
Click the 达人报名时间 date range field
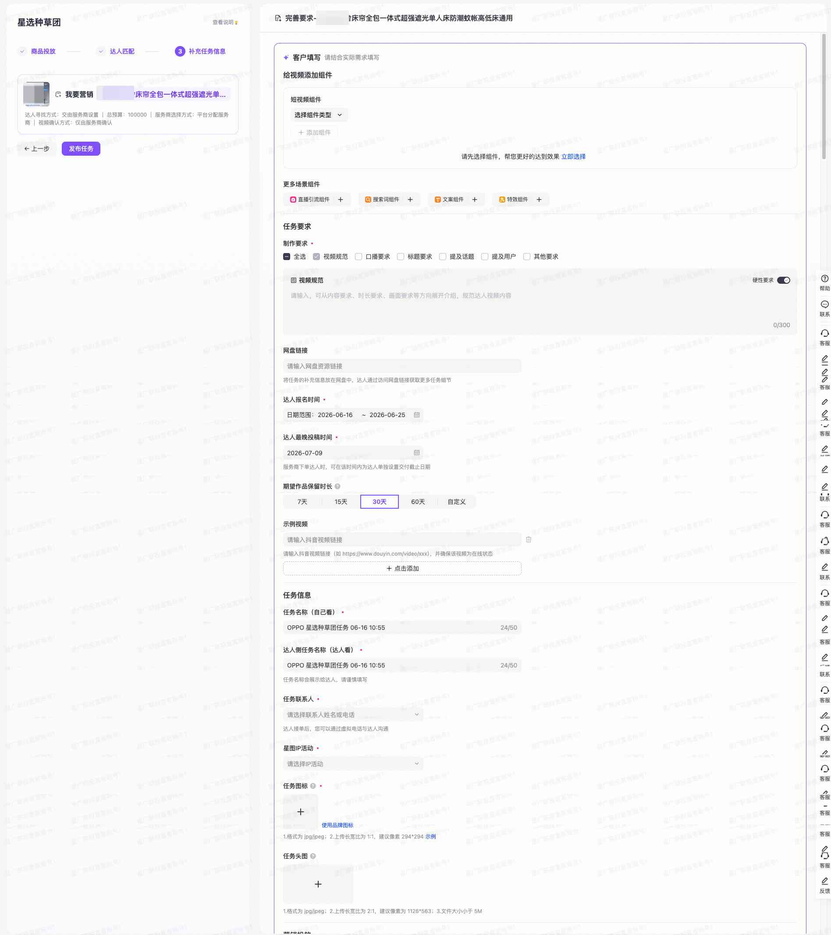(x=353, y=415)
